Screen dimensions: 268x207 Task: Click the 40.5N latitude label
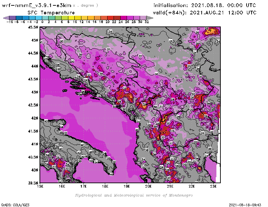tap(33, 157)
